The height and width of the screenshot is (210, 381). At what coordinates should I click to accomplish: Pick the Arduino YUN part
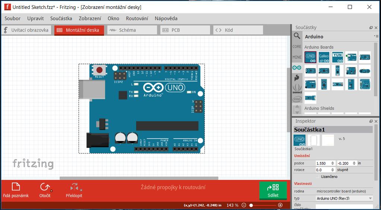(x=337, y=57)
